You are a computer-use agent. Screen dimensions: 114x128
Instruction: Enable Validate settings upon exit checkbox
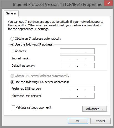pyautogui.click(x=13, y=107)
